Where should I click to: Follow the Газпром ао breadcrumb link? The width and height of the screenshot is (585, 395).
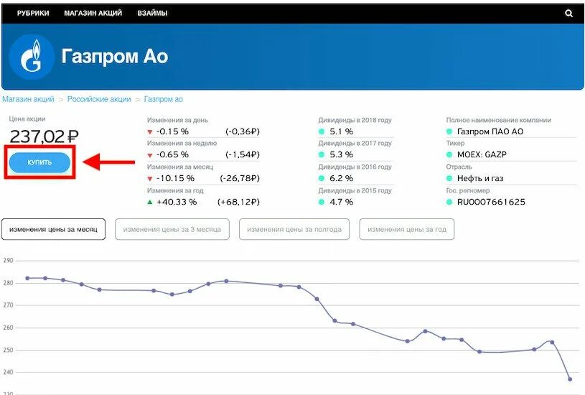[x=164, y=99]
